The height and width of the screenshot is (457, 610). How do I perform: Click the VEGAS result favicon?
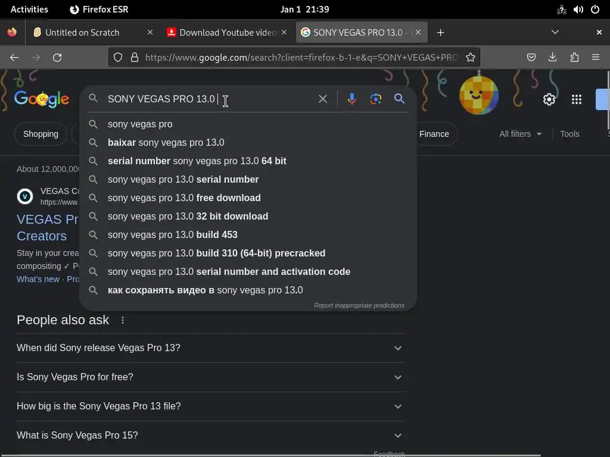tap(25, 196)
